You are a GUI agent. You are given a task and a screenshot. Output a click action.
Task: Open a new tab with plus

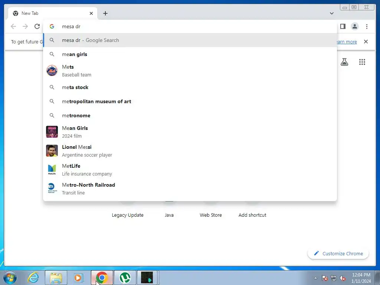pos(105,13)
